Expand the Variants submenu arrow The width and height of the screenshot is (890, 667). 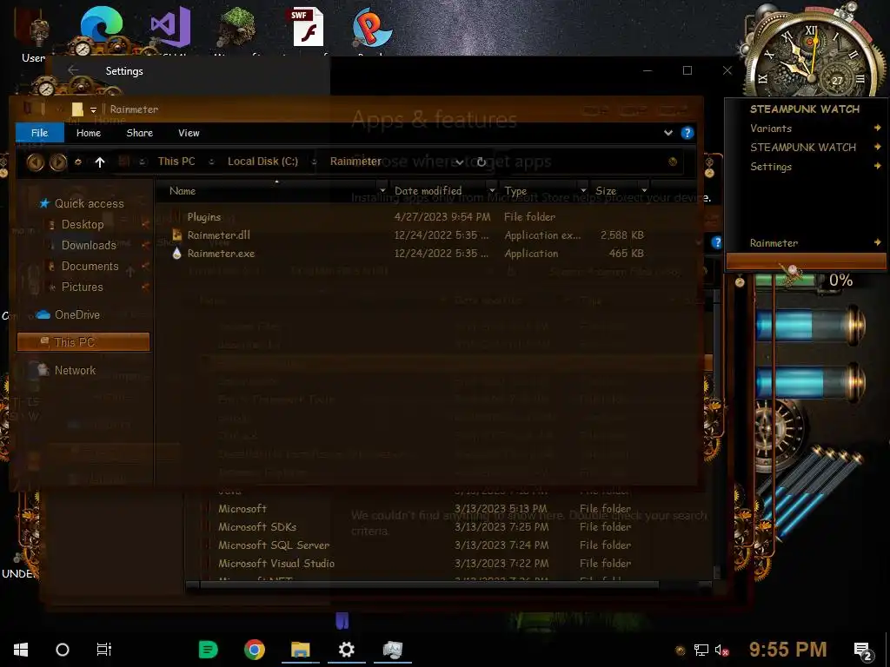(x=878, y=129)
